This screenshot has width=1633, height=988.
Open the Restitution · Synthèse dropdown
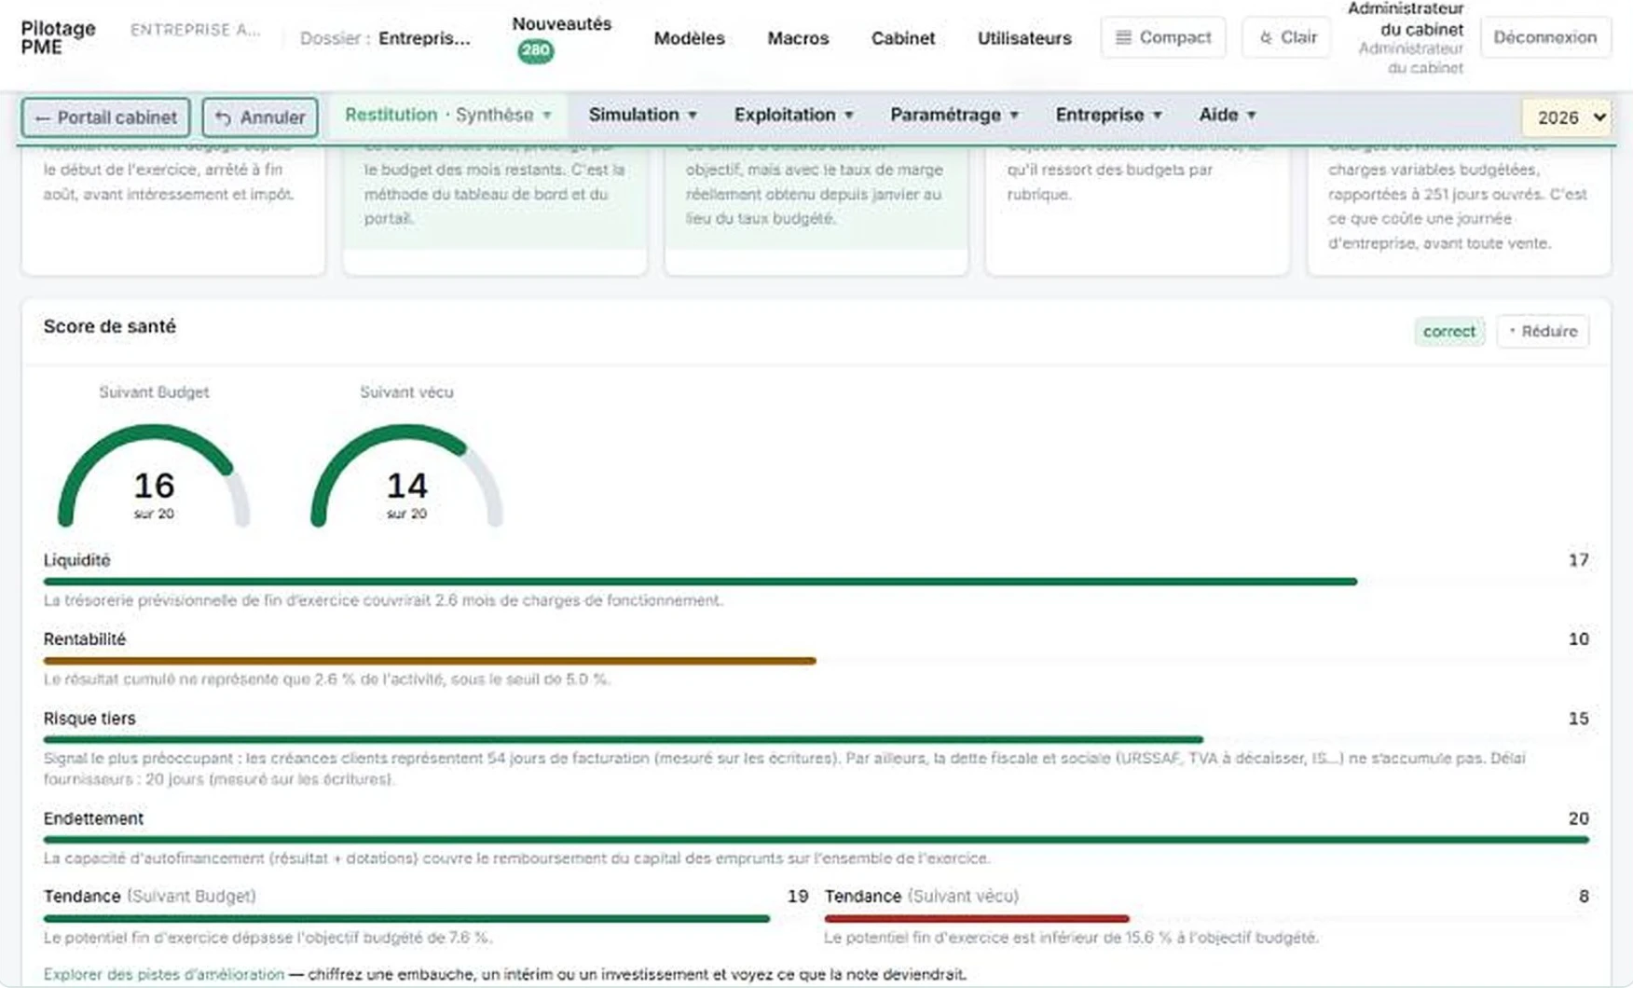(448, 115)
